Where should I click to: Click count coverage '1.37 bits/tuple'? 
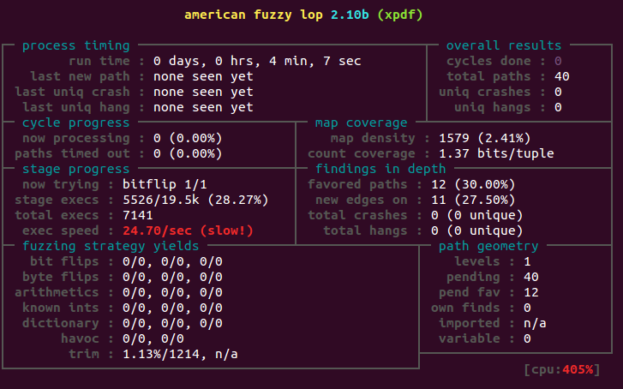point(496,153)
